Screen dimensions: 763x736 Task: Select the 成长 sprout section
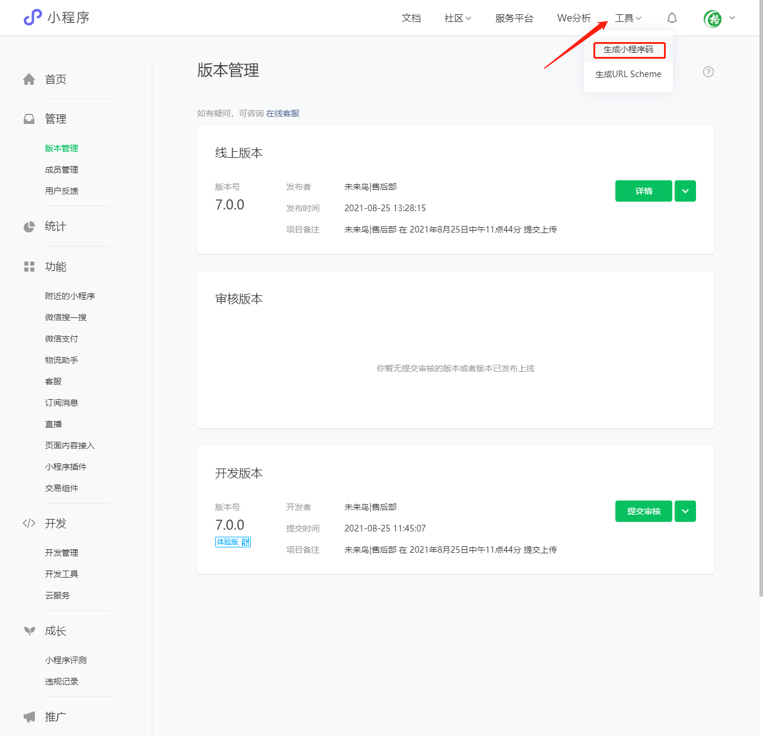point(29,631)
